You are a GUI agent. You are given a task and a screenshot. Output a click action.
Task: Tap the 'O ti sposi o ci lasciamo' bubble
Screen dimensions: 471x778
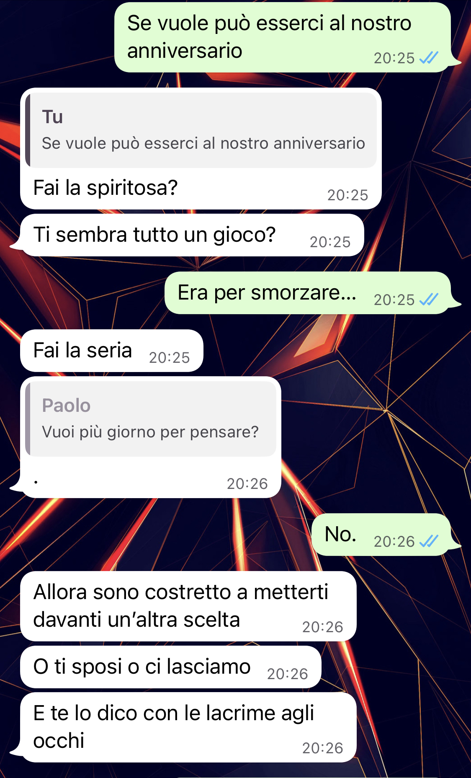tap(171, 667)
